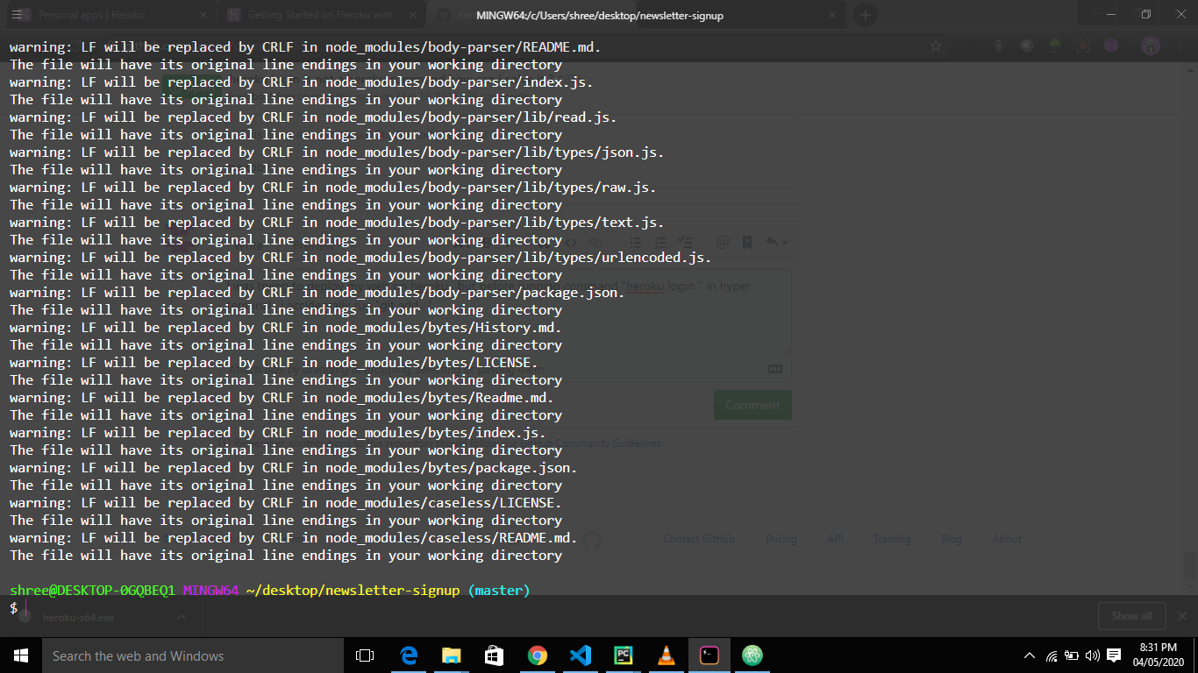Open PyCharm from the taskbar
The height and width of the screenshot is (673, 1198).
pos(623,655)
